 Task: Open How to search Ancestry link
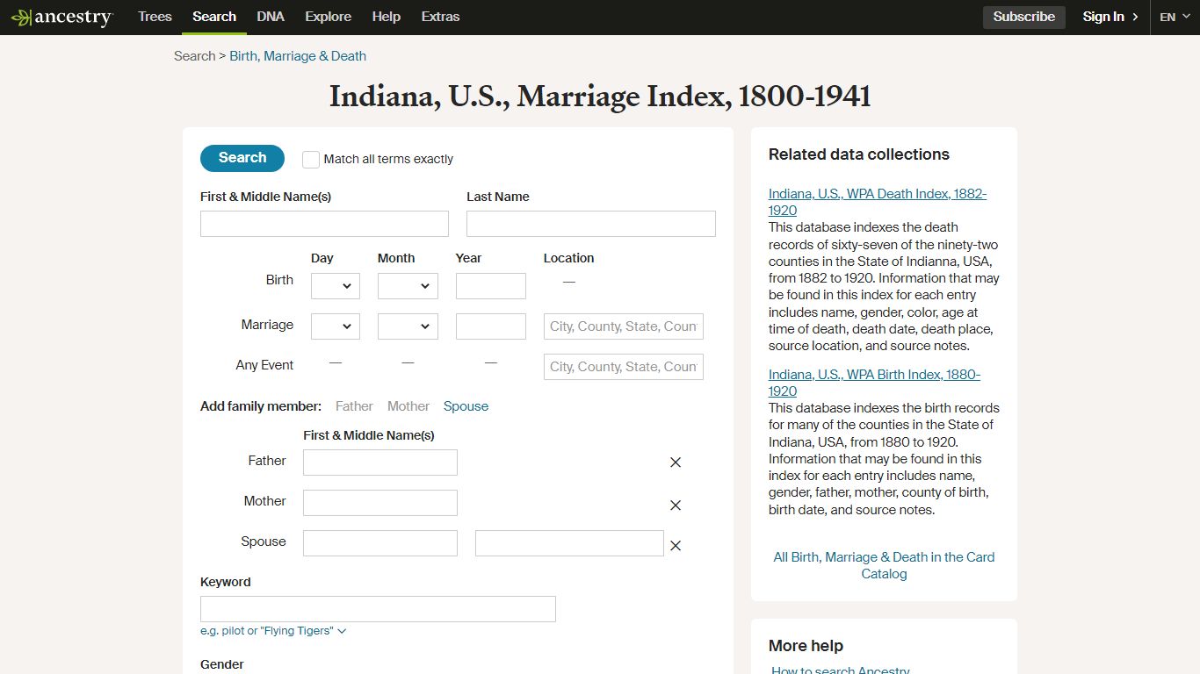point(841,670)
